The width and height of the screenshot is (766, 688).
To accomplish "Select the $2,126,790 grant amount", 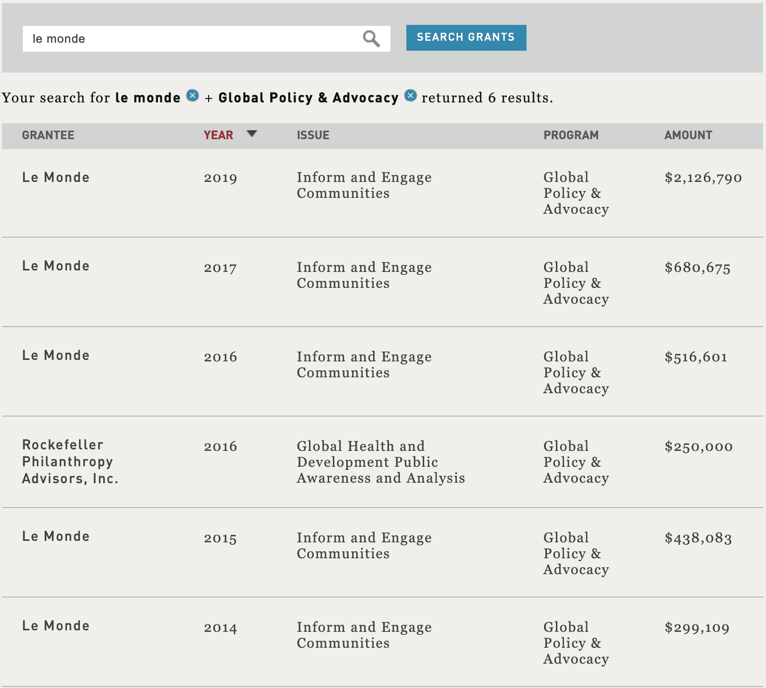I will tap(703, 178).
